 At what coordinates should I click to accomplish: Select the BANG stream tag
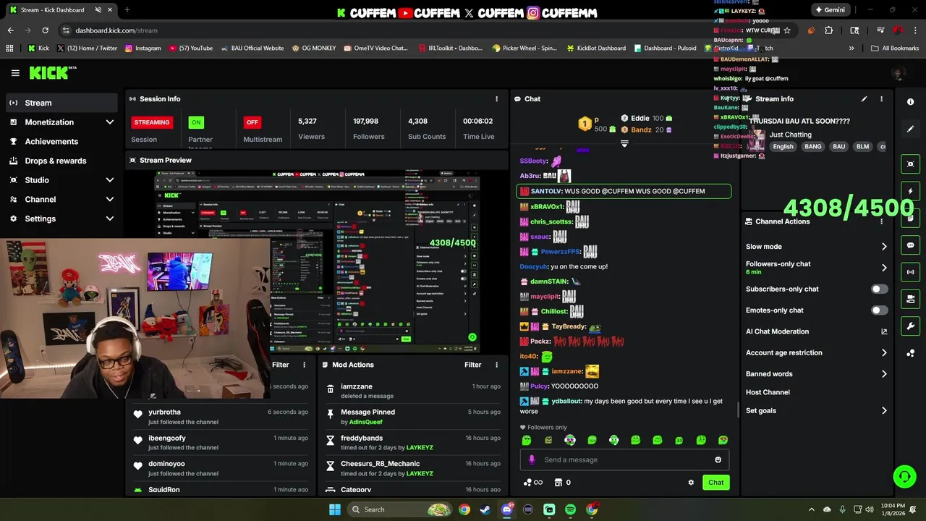click(813, 146)
